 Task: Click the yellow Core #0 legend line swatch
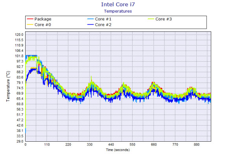pyautogui.click(x=30, y=25)
